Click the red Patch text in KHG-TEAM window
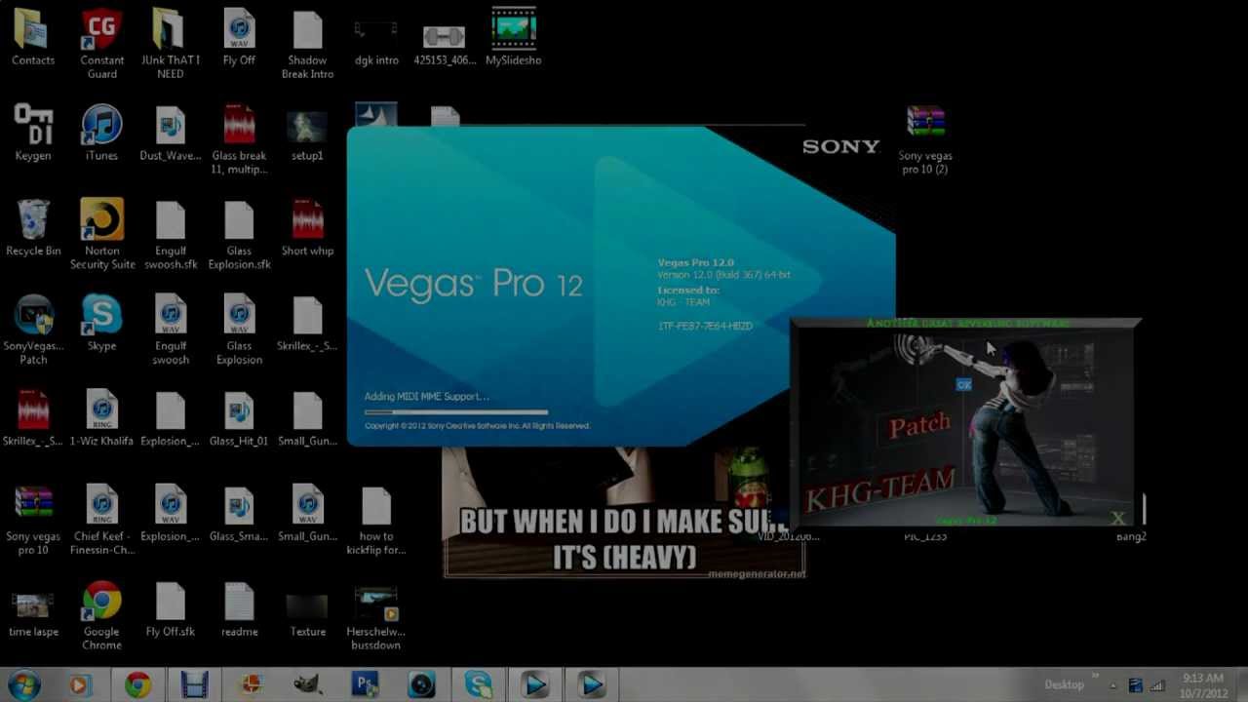 [x=918, y=426]
